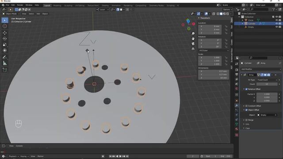Viewport: 283px width, 159px height.
Task: Open the Particles properties tab icon
Action: click(237, 110)
